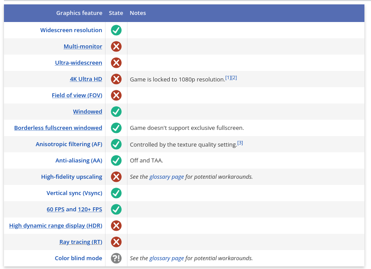
Task: Follow the 120+ FPS link
Action: click(90, 209)
